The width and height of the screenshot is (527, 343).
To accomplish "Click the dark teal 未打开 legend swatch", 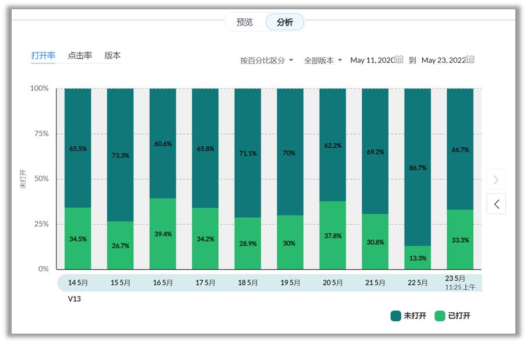I will [396, 316].
